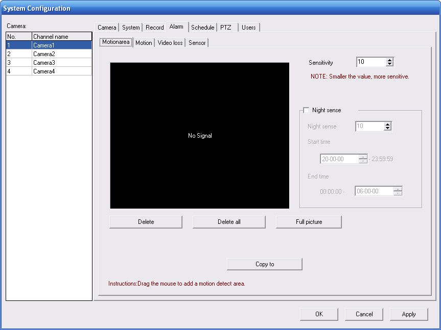Screen dimensions: 441x330
Task: Click the Full picture button
Action: (309, 222)
